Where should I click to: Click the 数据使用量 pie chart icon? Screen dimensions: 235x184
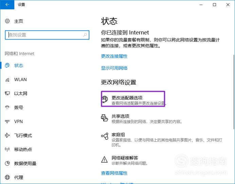click(x=7, y=163)
